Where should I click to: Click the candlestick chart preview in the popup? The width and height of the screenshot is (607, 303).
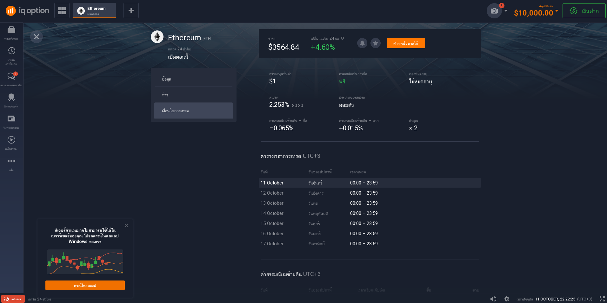click(x=85, y=262)
